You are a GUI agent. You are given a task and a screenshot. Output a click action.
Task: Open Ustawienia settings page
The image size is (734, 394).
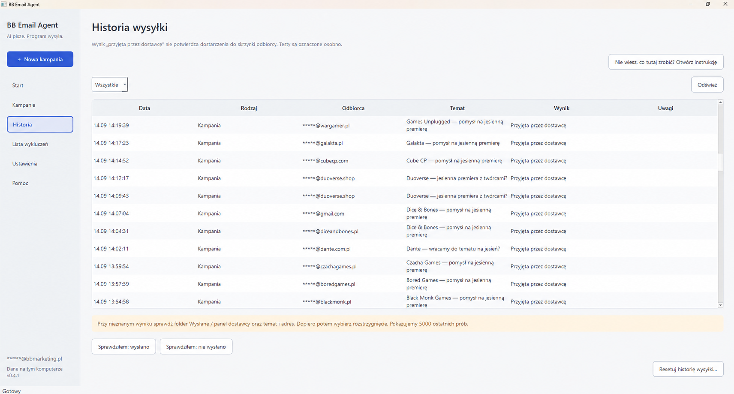[40, 164]
